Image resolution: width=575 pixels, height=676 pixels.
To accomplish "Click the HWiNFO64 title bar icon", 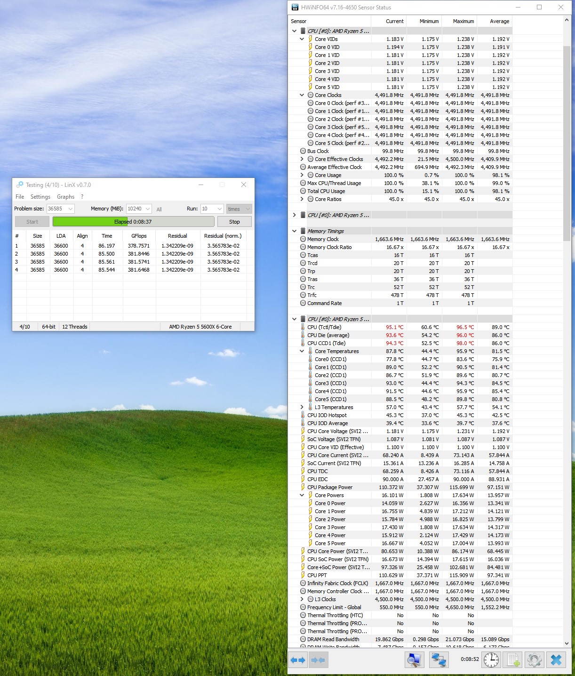I will coord(295,8).
